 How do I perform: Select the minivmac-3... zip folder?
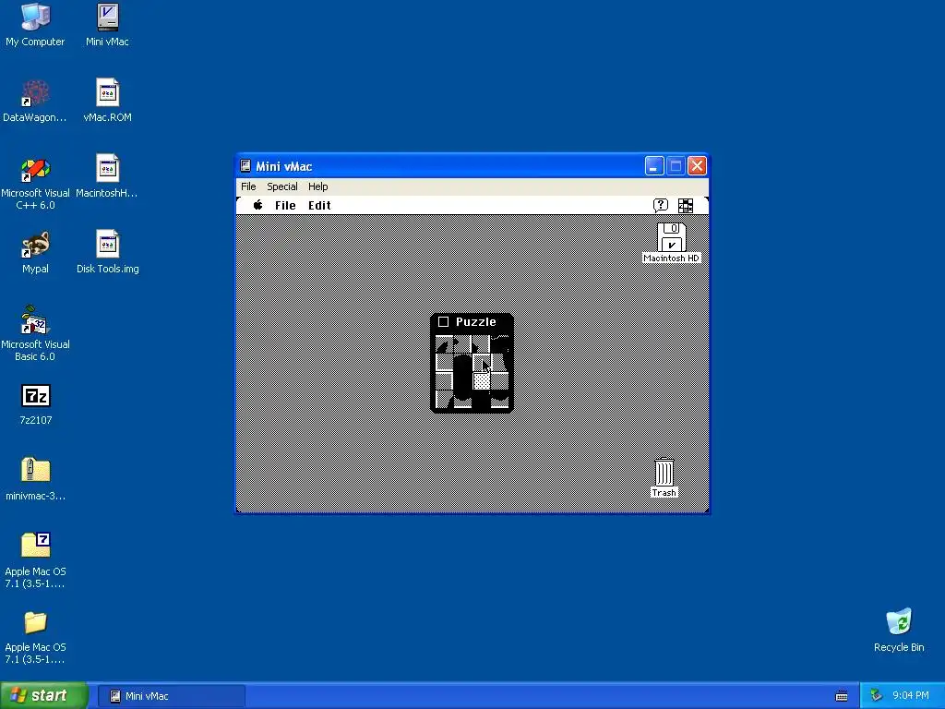pyautogui.click(x=35, y=479)
